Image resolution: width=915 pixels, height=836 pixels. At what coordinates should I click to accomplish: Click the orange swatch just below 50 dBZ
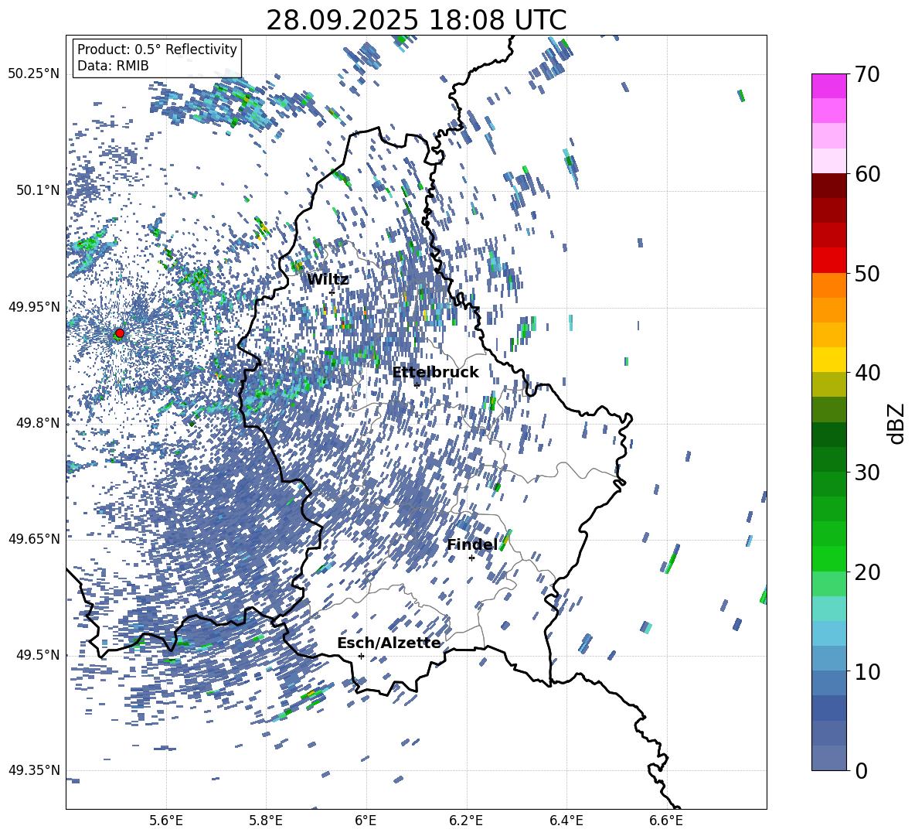coord(828,285)
